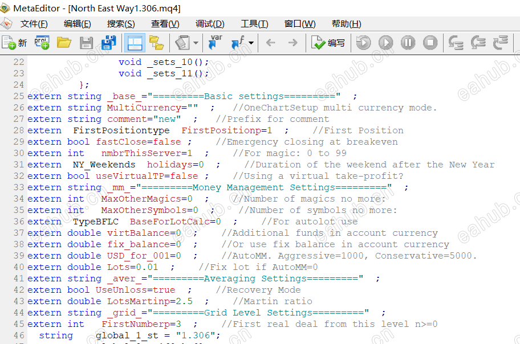Viewport: 520px width, 344px height.
Task: Click on "LotsMartinp=2.5" text
Action: pyautogui.click(x=149, y=301)
